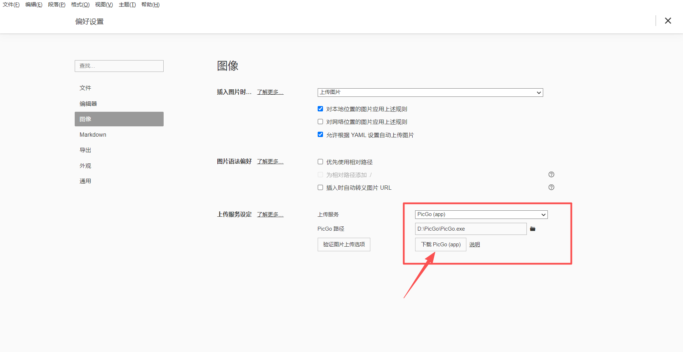This screenshot has height=352, width=683.
Task: Expand the PicGo (app) upload service dropdown
Action: coord(481,215)
